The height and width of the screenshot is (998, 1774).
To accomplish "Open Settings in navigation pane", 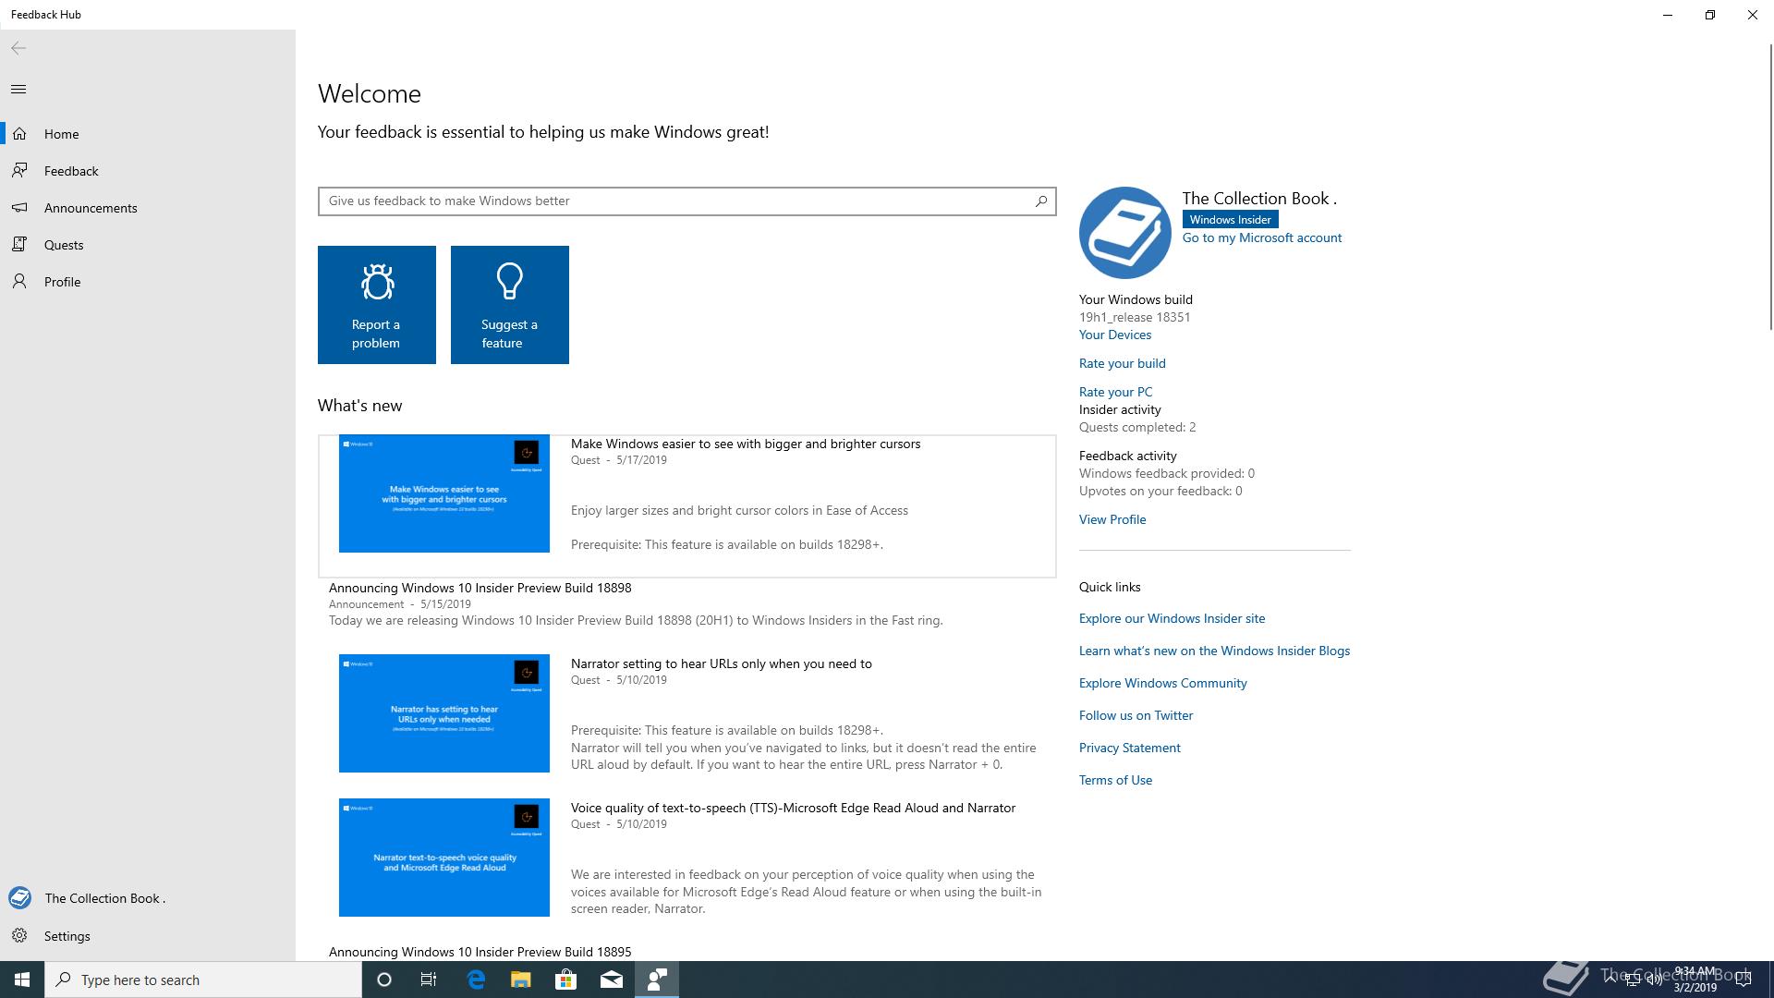I will (x=148, y=936).
